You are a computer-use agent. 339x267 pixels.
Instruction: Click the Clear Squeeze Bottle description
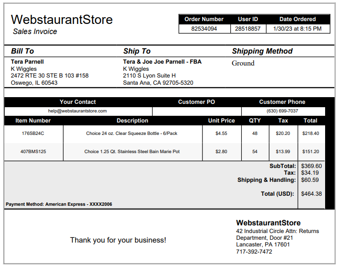pyautogui.click(x=132, y=133)
